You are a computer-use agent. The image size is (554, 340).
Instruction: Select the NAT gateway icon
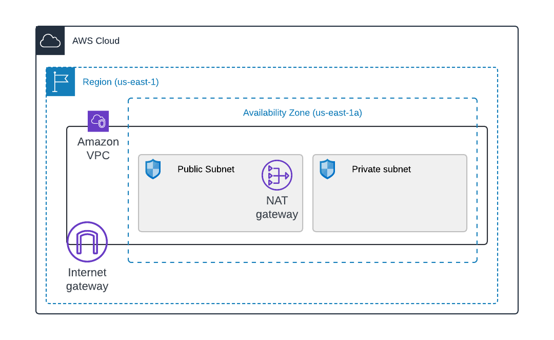pos(277,175)
